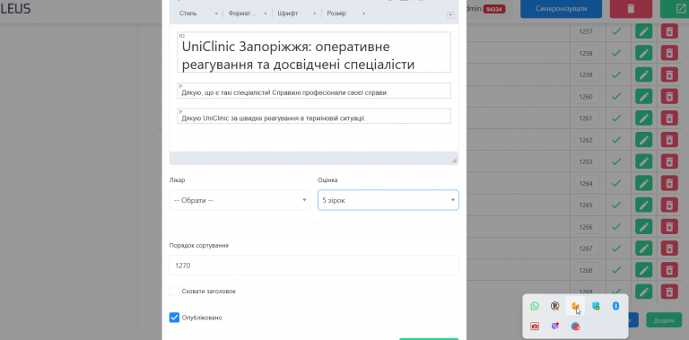Open the red camera screenshot tray icon
The height and width of the screenshot is (340, 689).
point(535,326)
